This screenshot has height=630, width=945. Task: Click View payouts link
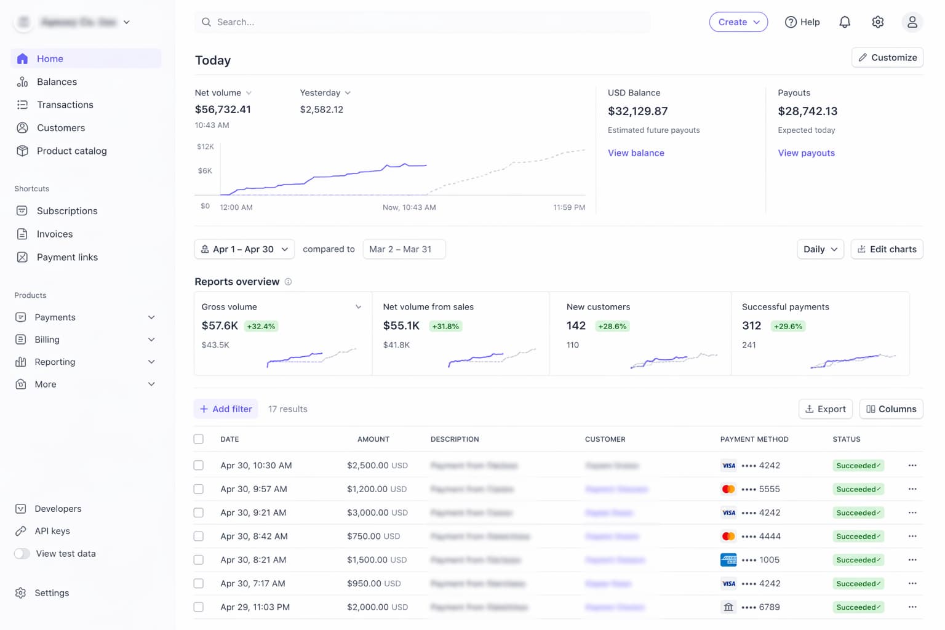806,153
